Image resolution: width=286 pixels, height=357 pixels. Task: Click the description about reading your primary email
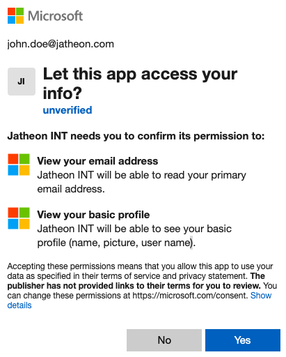[x=141, y=182]
